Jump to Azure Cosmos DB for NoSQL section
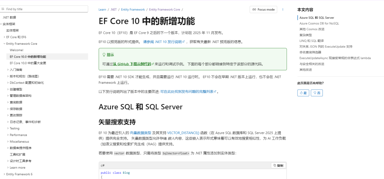Viewport: 384px width, 179px height. click(319, 23)
